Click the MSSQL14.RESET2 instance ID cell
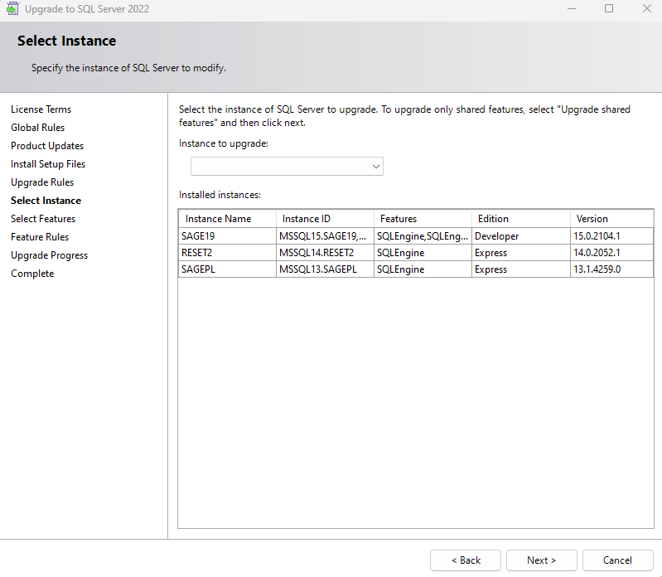662x577 pixels. (x=325, y=253)
